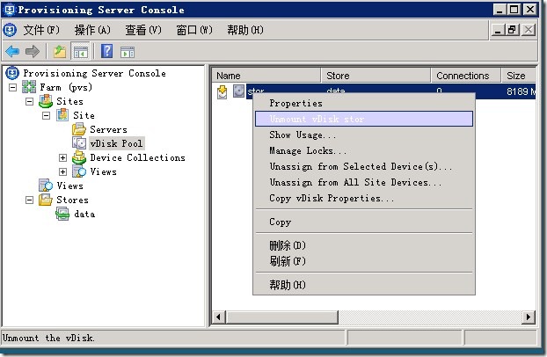Click the Views icon under Site
Screen dimensions: 547x357
pyautogui.click(x=79, y=171)
